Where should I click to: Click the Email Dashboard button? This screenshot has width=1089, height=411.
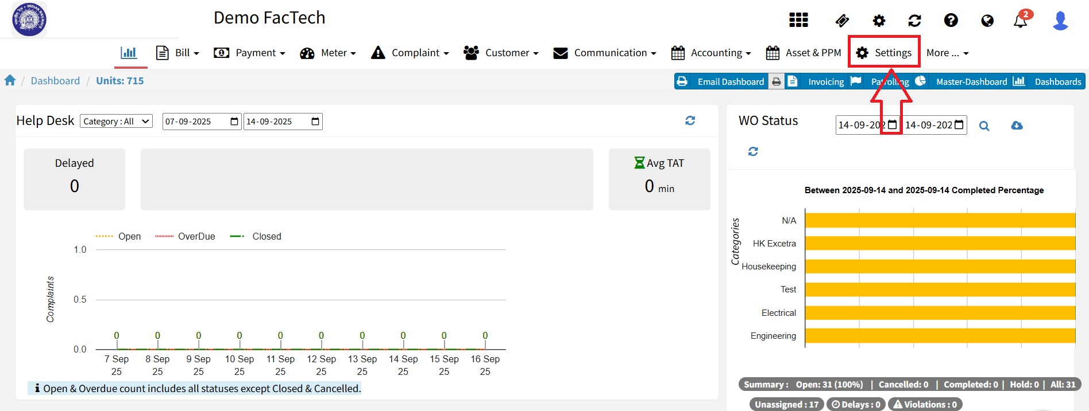tap(720, 81)
